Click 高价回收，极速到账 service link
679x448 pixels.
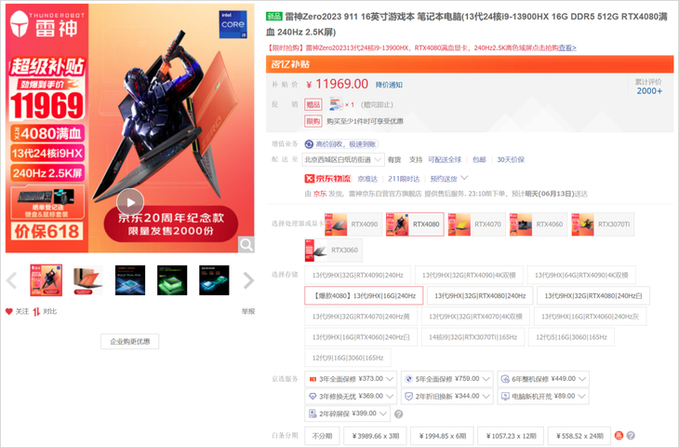click(x=341, y=144)
